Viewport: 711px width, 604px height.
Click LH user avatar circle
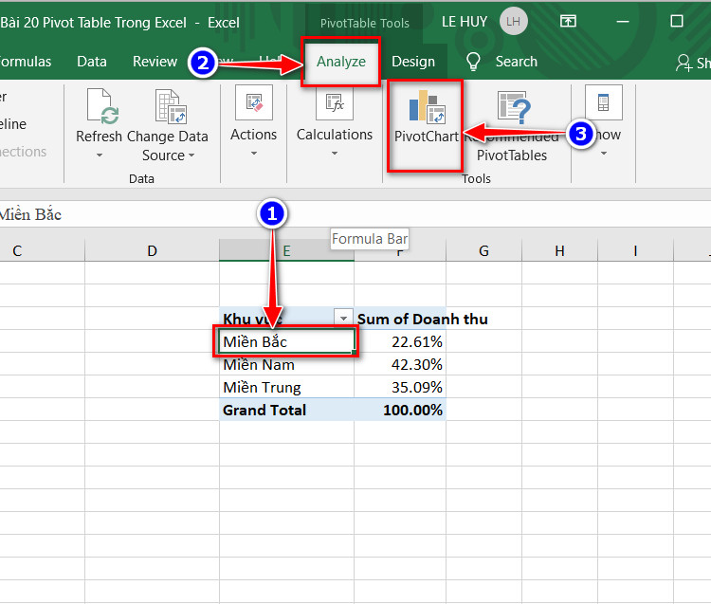[513, 21]
